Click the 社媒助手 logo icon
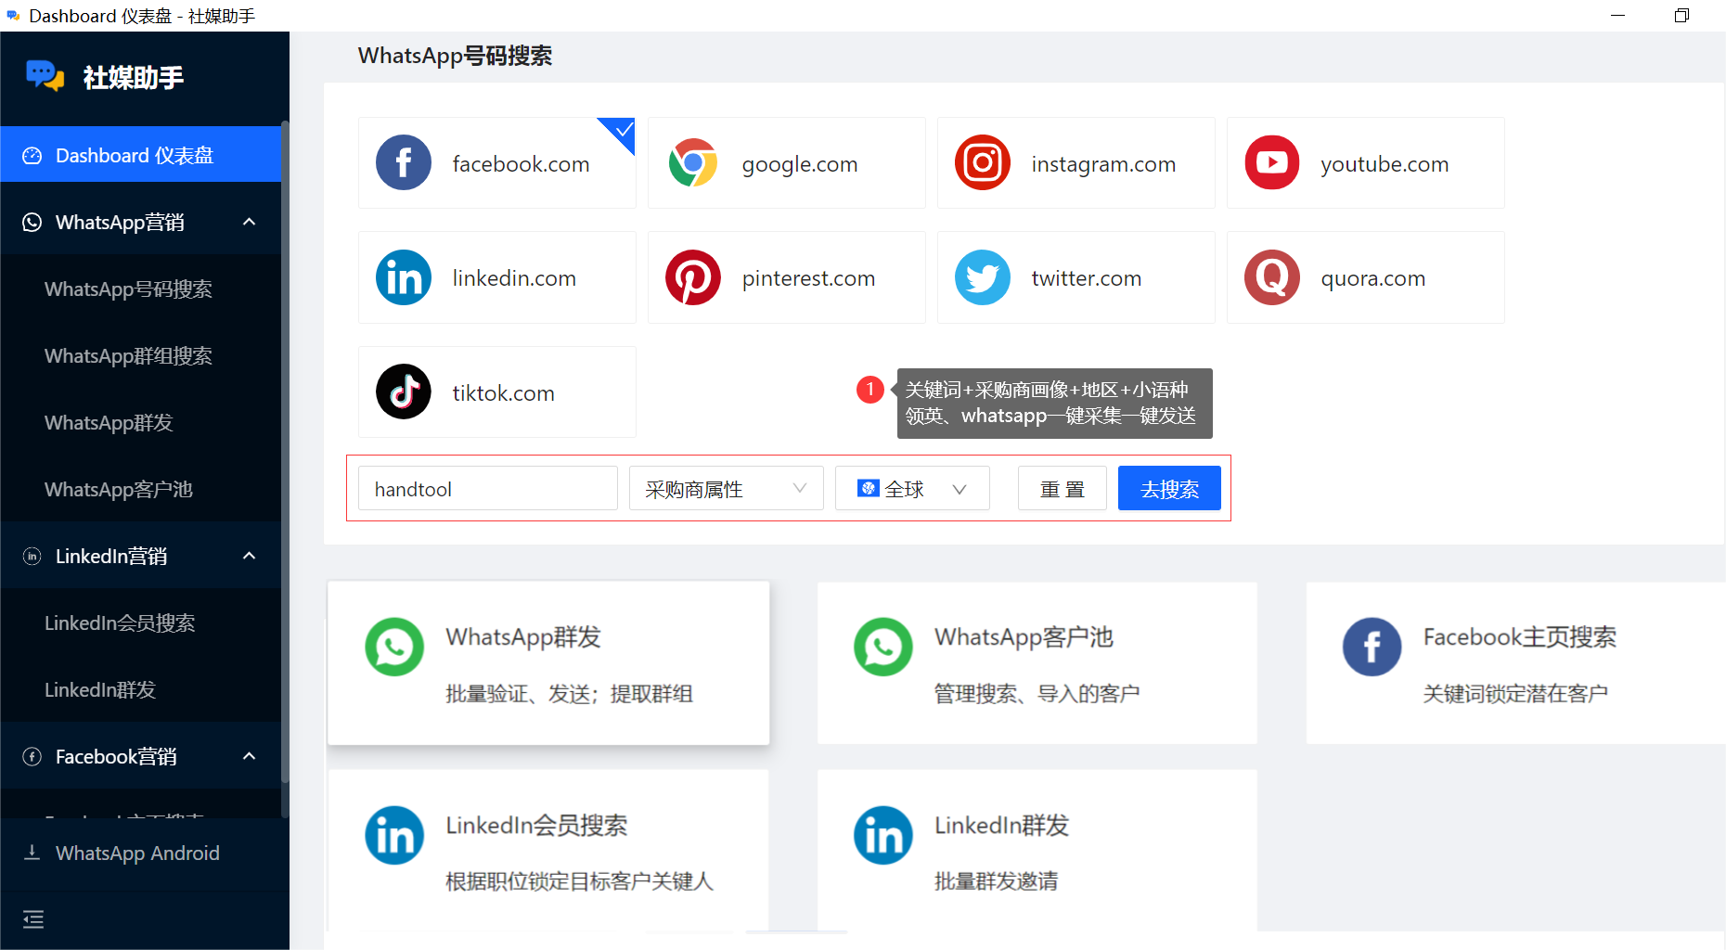Viewport: 1726px width, 950px height. (x=45, y=76)
